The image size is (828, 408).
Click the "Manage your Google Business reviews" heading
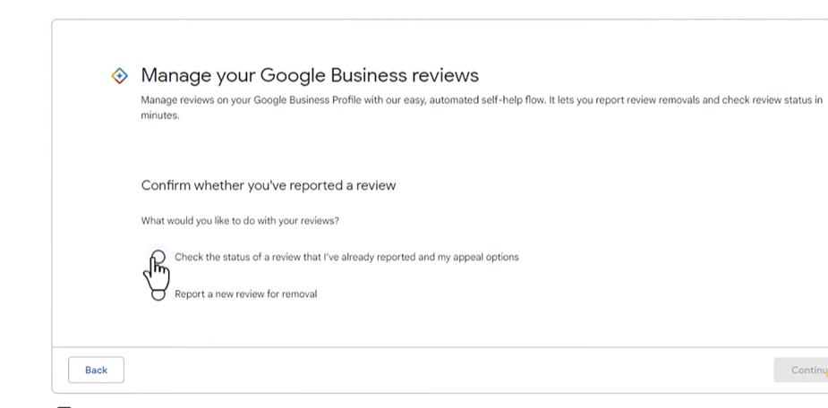click(310, 75)
